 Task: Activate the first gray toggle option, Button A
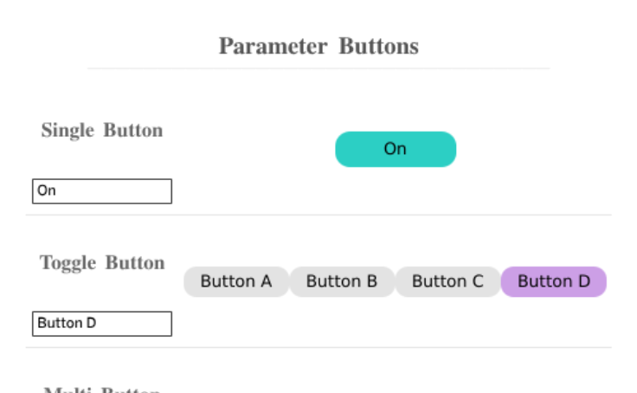(x=236, y=281)
